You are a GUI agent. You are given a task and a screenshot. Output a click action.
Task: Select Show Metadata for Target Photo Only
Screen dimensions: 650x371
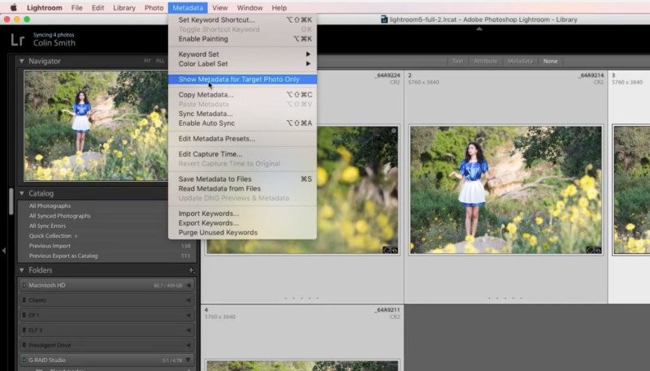[x=242, y=79]
